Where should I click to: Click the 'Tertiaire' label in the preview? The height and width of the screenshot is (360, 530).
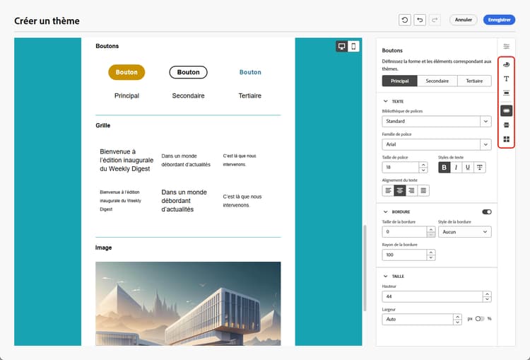pyautogui.click(x=249, y=95)
